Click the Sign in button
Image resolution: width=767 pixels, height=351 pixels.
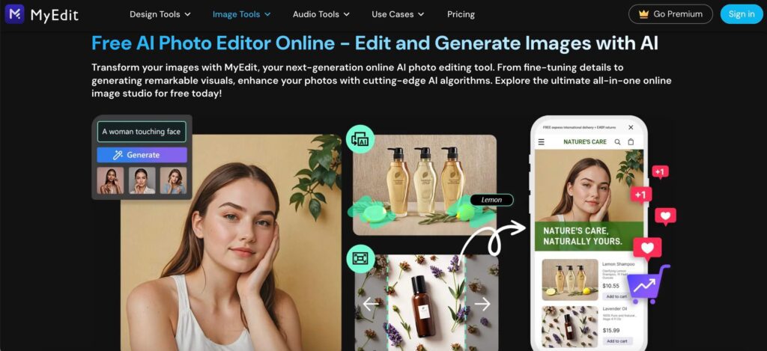[741, 14]
